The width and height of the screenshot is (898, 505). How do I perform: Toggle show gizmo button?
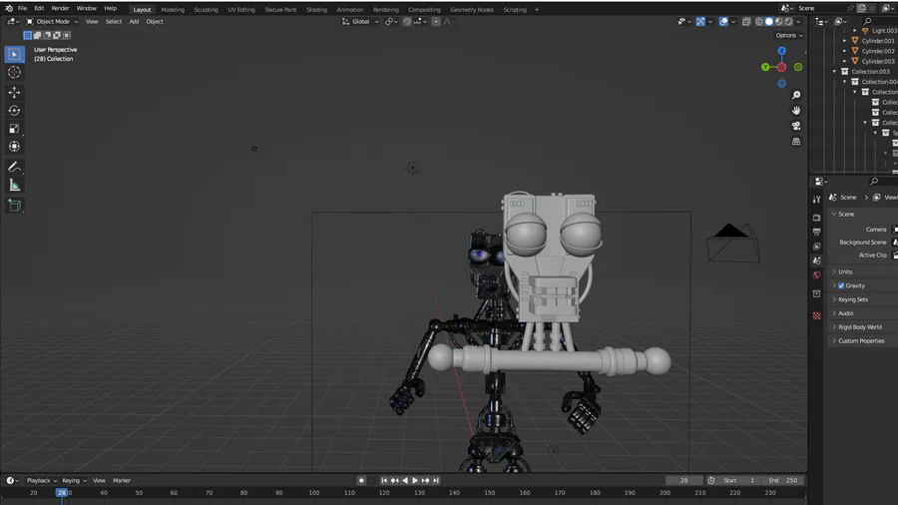[700, 22]
